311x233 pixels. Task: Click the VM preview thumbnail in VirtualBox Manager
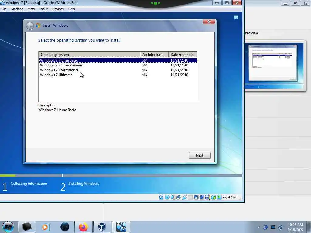click(274, 66)
